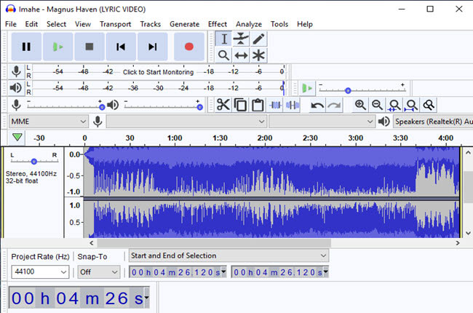Open Start and End of Selection dropdown

pyautogui.click(x=228, y=255)
